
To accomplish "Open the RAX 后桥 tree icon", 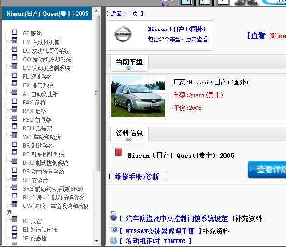I will [x=15, y=109].
